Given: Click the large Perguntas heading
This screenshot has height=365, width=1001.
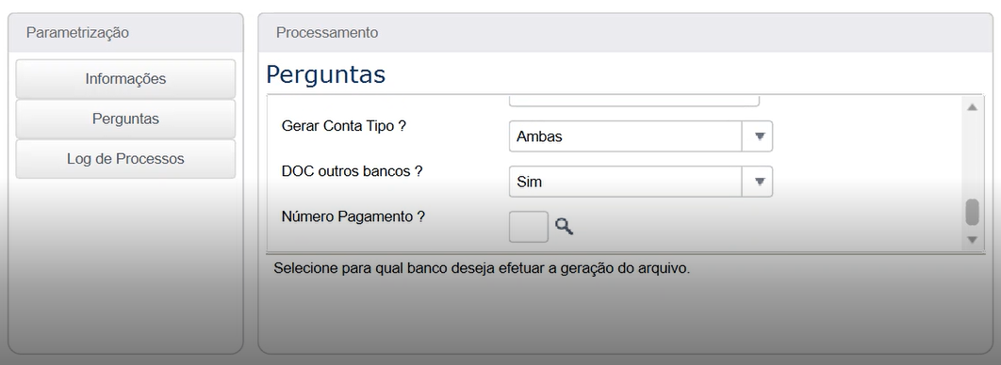Looking at the screenshot, I should pos(325,75).
